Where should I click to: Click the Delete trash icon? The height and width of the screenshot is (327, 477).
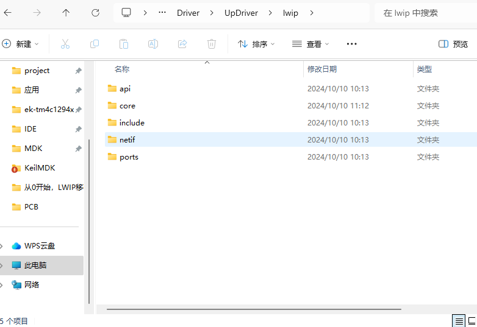click(x=211, y=44)
